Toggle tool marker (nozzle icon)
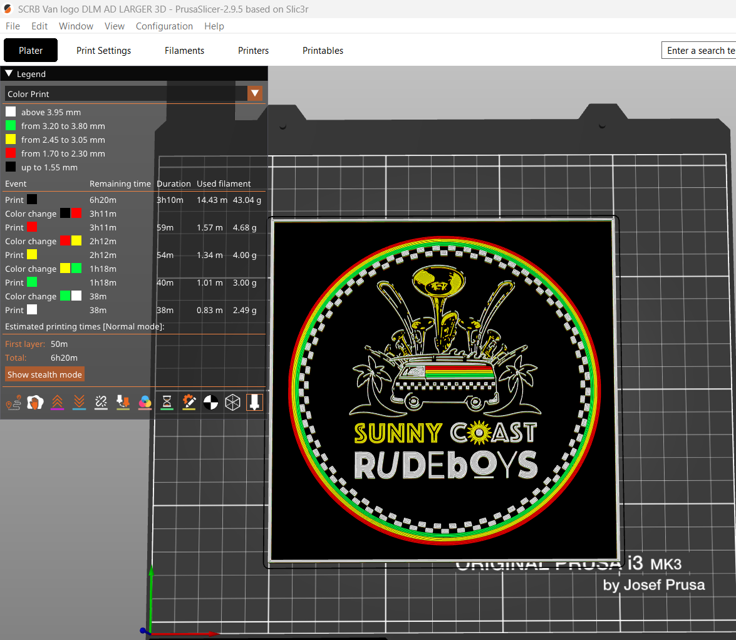Screen dimensions: 736x640 point(254,403)
